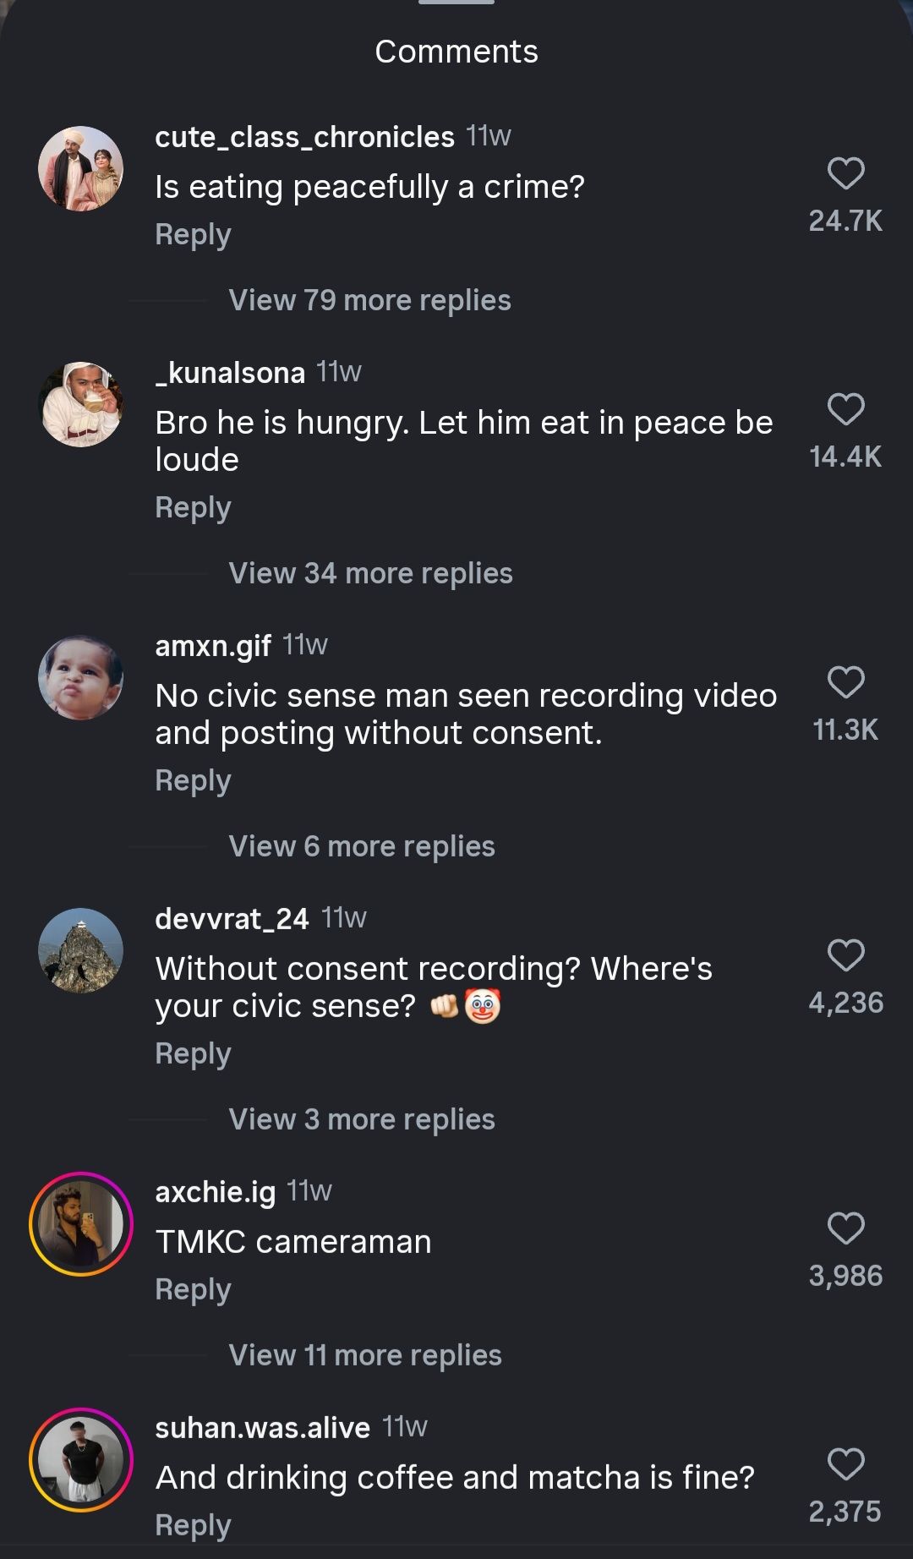Expand View 11 more replies
Image resolution: width=913 pixels, height=1559 pixels.
pyautogui.click(x=365, y=1355)
